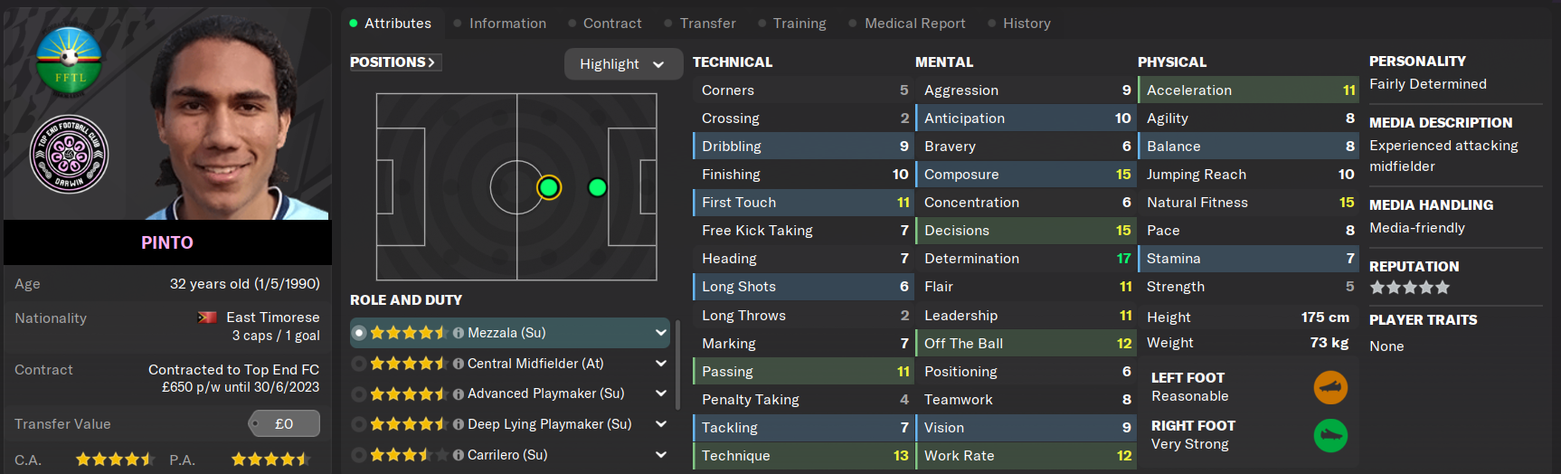Viewport: 1561px width, 474px height.
Task: Expand the Mezzala (Su) role chevron
Action: tap(661, 333)
